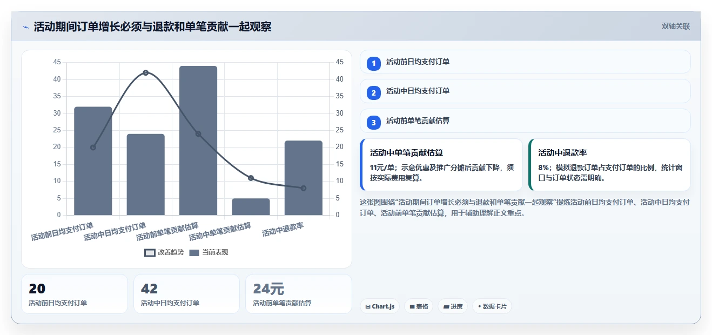Click number 3 badge for 活动前单笔贡献估算
The height and width of the screenshot is (335, 712).
pos(374,123)
